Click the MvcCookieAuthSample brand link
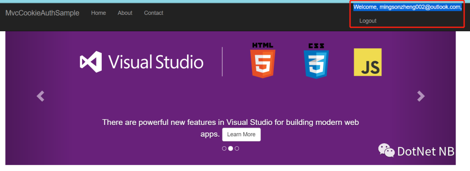This screenshot has width=470, height=171. [42, 13]
